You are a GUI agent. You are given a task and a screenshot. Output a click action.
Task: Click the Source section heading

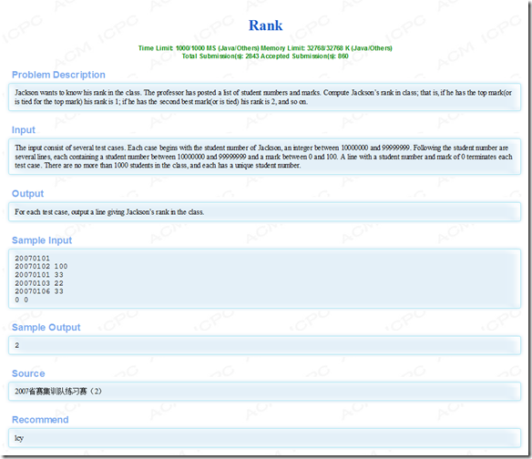pos(28,373)
